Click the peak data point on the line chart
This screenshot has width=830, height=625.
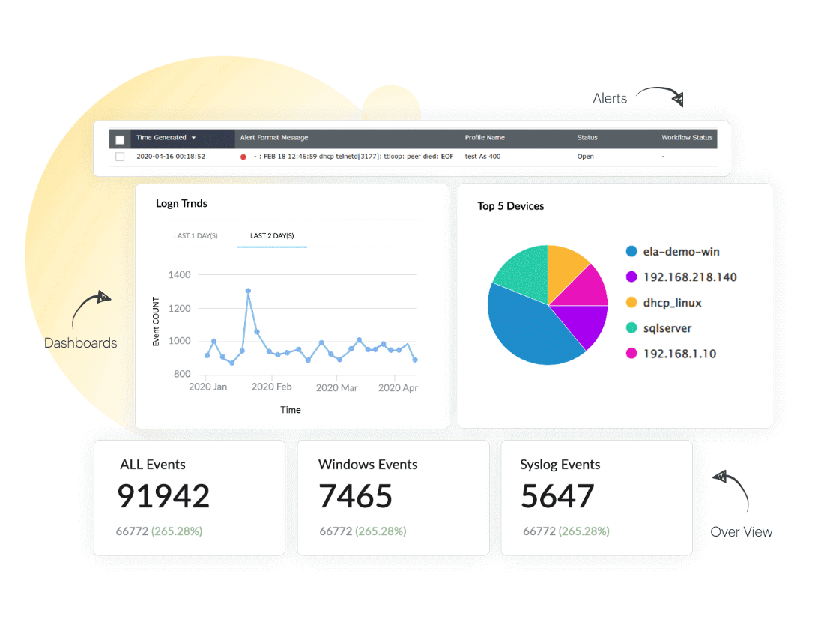tap(248, 291)
